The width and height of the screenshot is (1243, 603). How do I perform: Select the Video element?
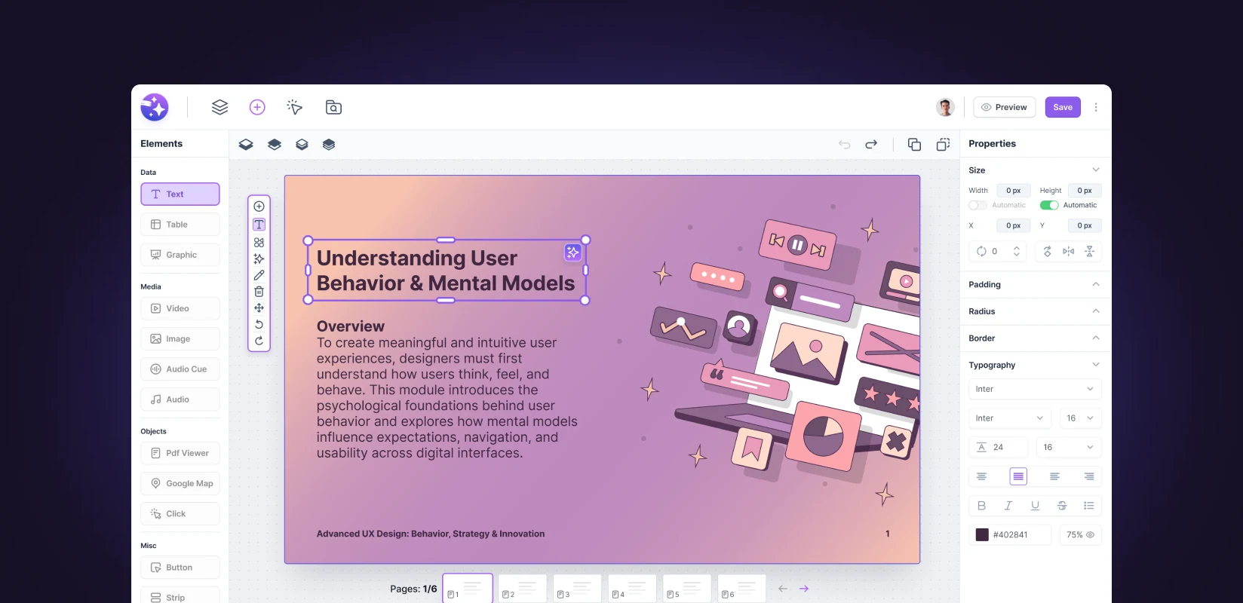click(x=180, y=308)
